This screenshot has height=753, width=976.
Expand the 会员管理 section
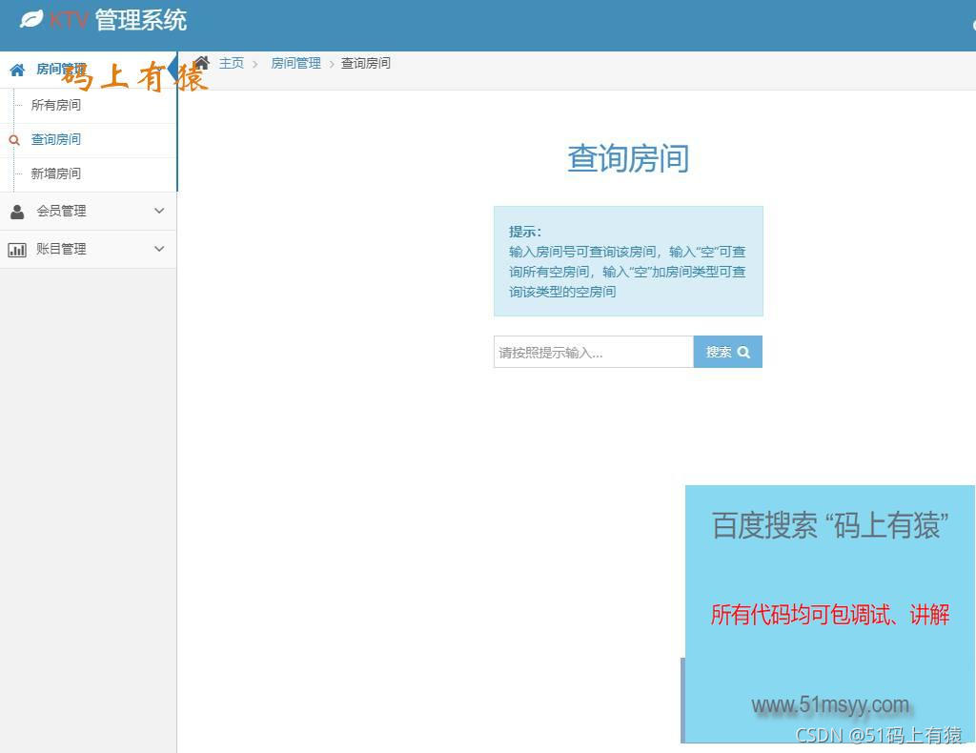[86, 212]
